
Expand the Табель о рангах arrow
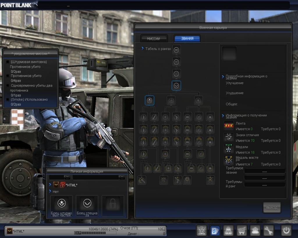[143, 49]
